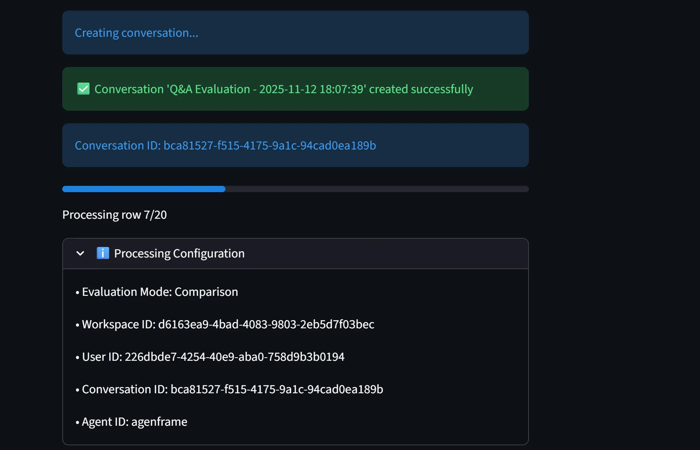Click the "Creating conversation..." status message
700x450 pixels.
[136, 33]
